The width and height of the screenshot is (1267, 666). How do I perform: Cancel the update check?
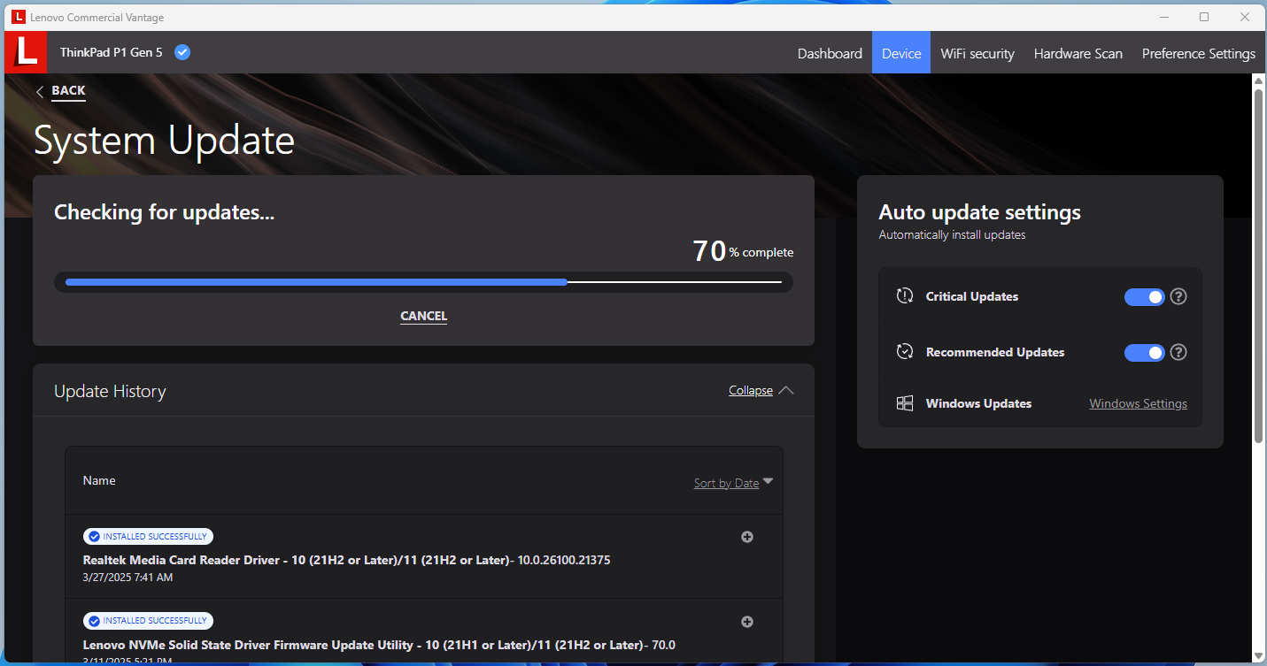click(423, 316)
